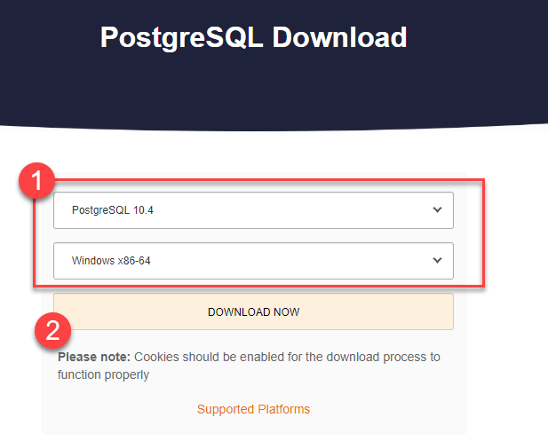Click the "function properly" text line
Viewport: 548px width, 441px height.
click(103, 374)
